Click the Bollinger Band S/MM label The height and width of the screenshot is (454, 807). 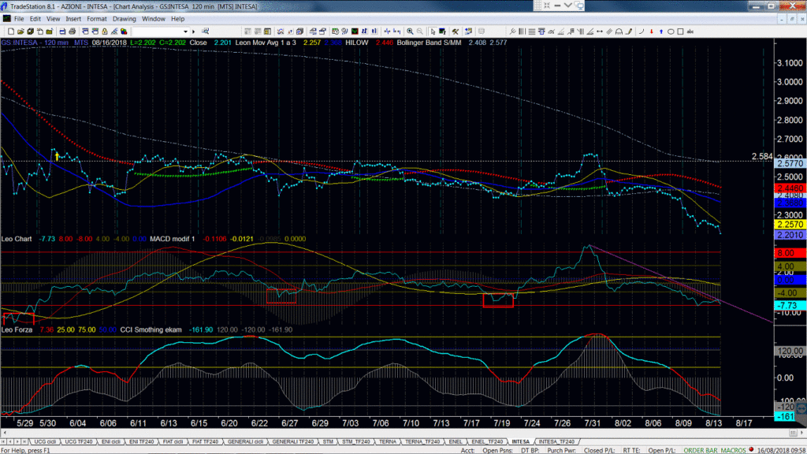click(x=430, y=43)
